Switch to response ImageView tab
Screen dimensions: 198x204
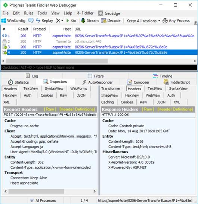click(110, 95)
